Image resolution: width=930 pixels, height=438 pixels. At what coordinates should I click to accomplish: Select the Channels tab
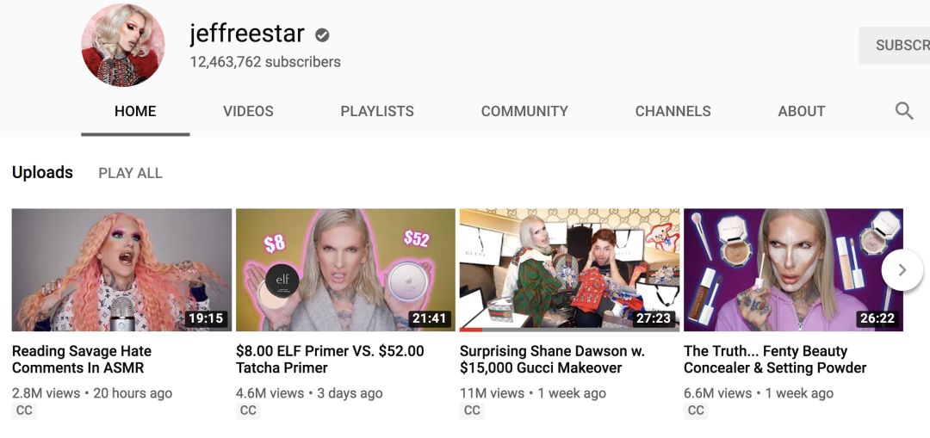pos(673,111)
